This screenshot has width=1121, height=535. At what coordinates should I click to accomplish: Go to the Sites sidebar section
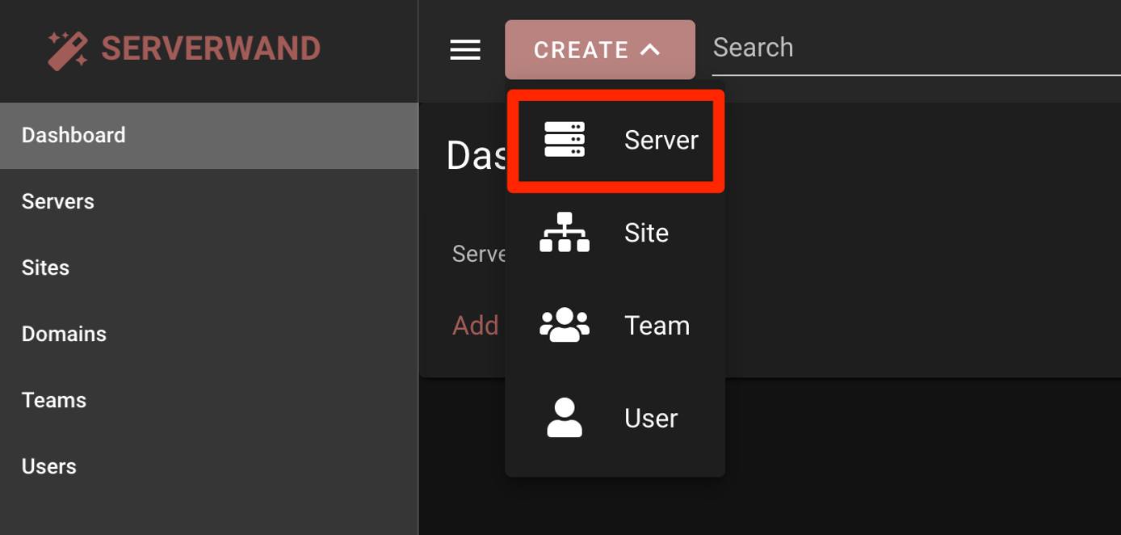coord(45,267)
